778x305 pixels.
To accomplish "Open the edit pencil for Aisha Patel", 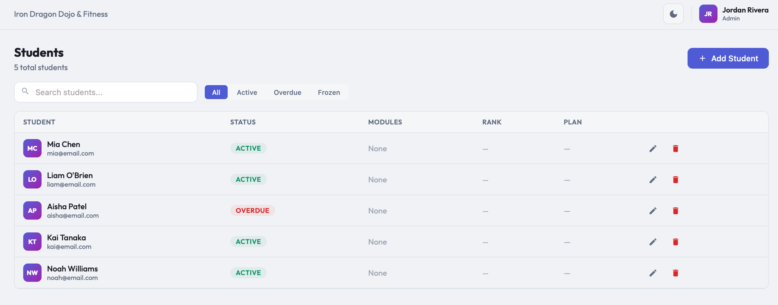I will click(x=653, y=211).
